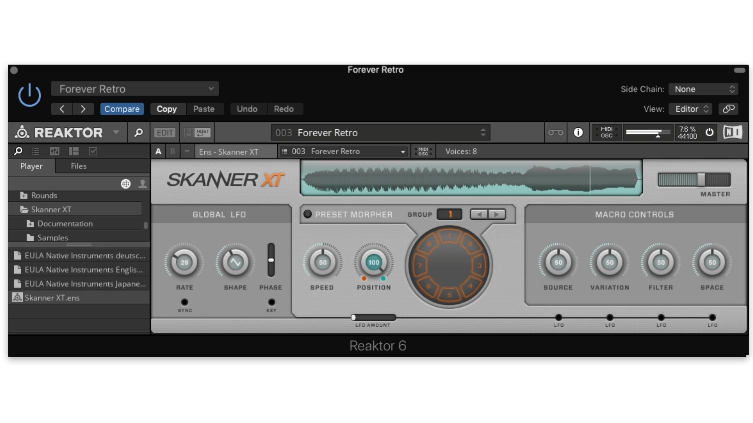This screenshot has width=753, height=423.
Task: Enable the Global LFO Sync toggle
Action: coord(184,302)
